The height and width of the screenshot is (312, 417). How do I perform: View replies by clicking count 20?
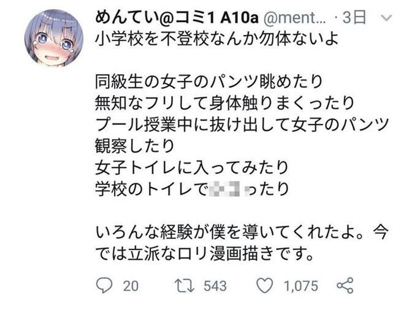[131, 286]
